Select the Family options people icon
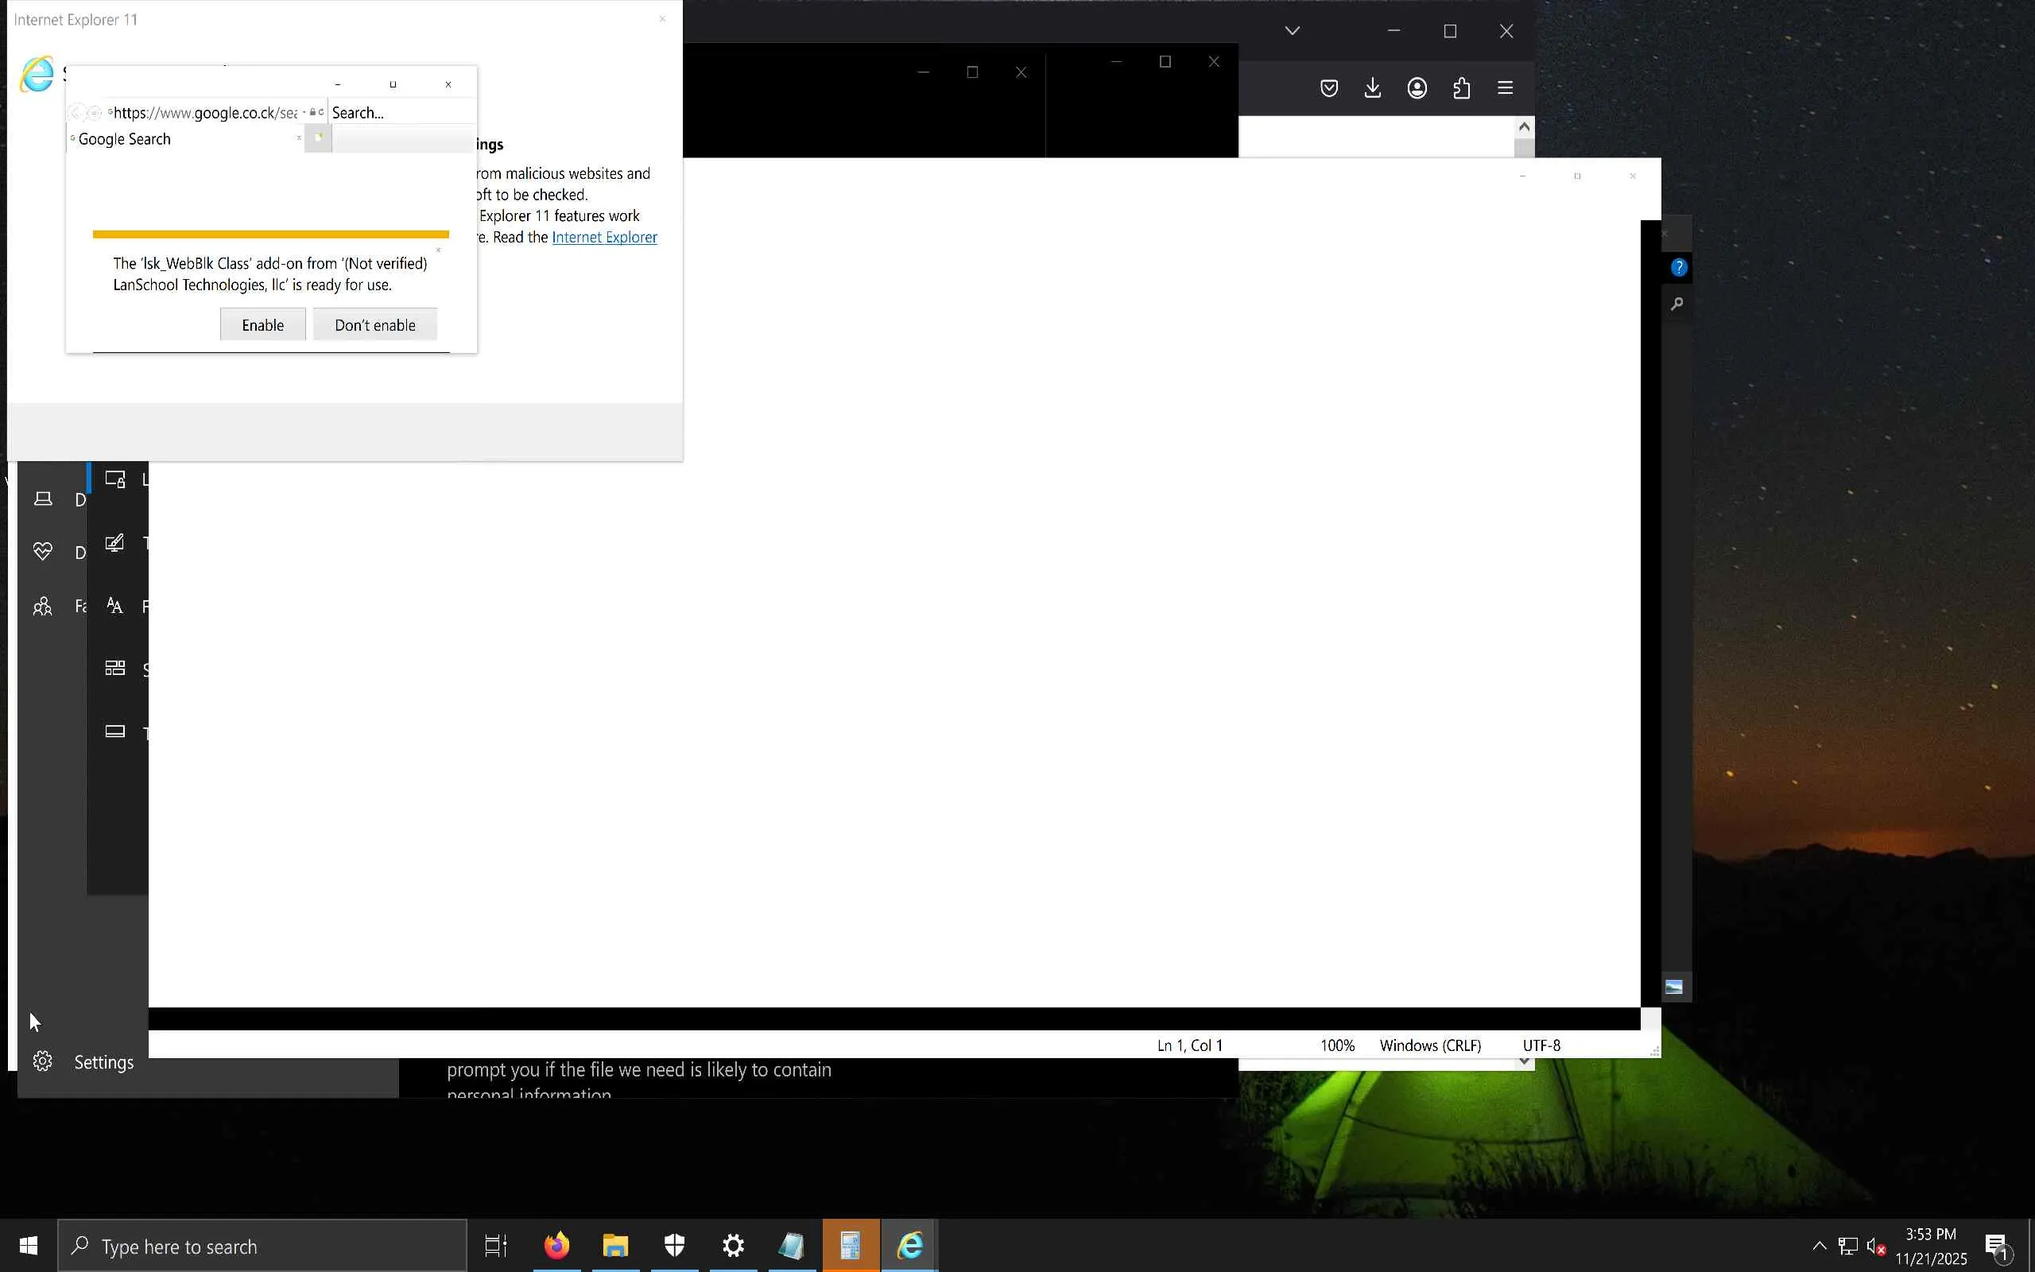 (x=43, y=606)
